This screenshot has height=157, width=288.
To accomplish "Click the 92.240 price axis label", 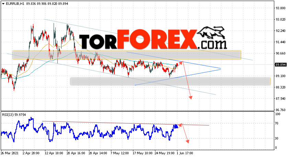I will click(280, 31).
